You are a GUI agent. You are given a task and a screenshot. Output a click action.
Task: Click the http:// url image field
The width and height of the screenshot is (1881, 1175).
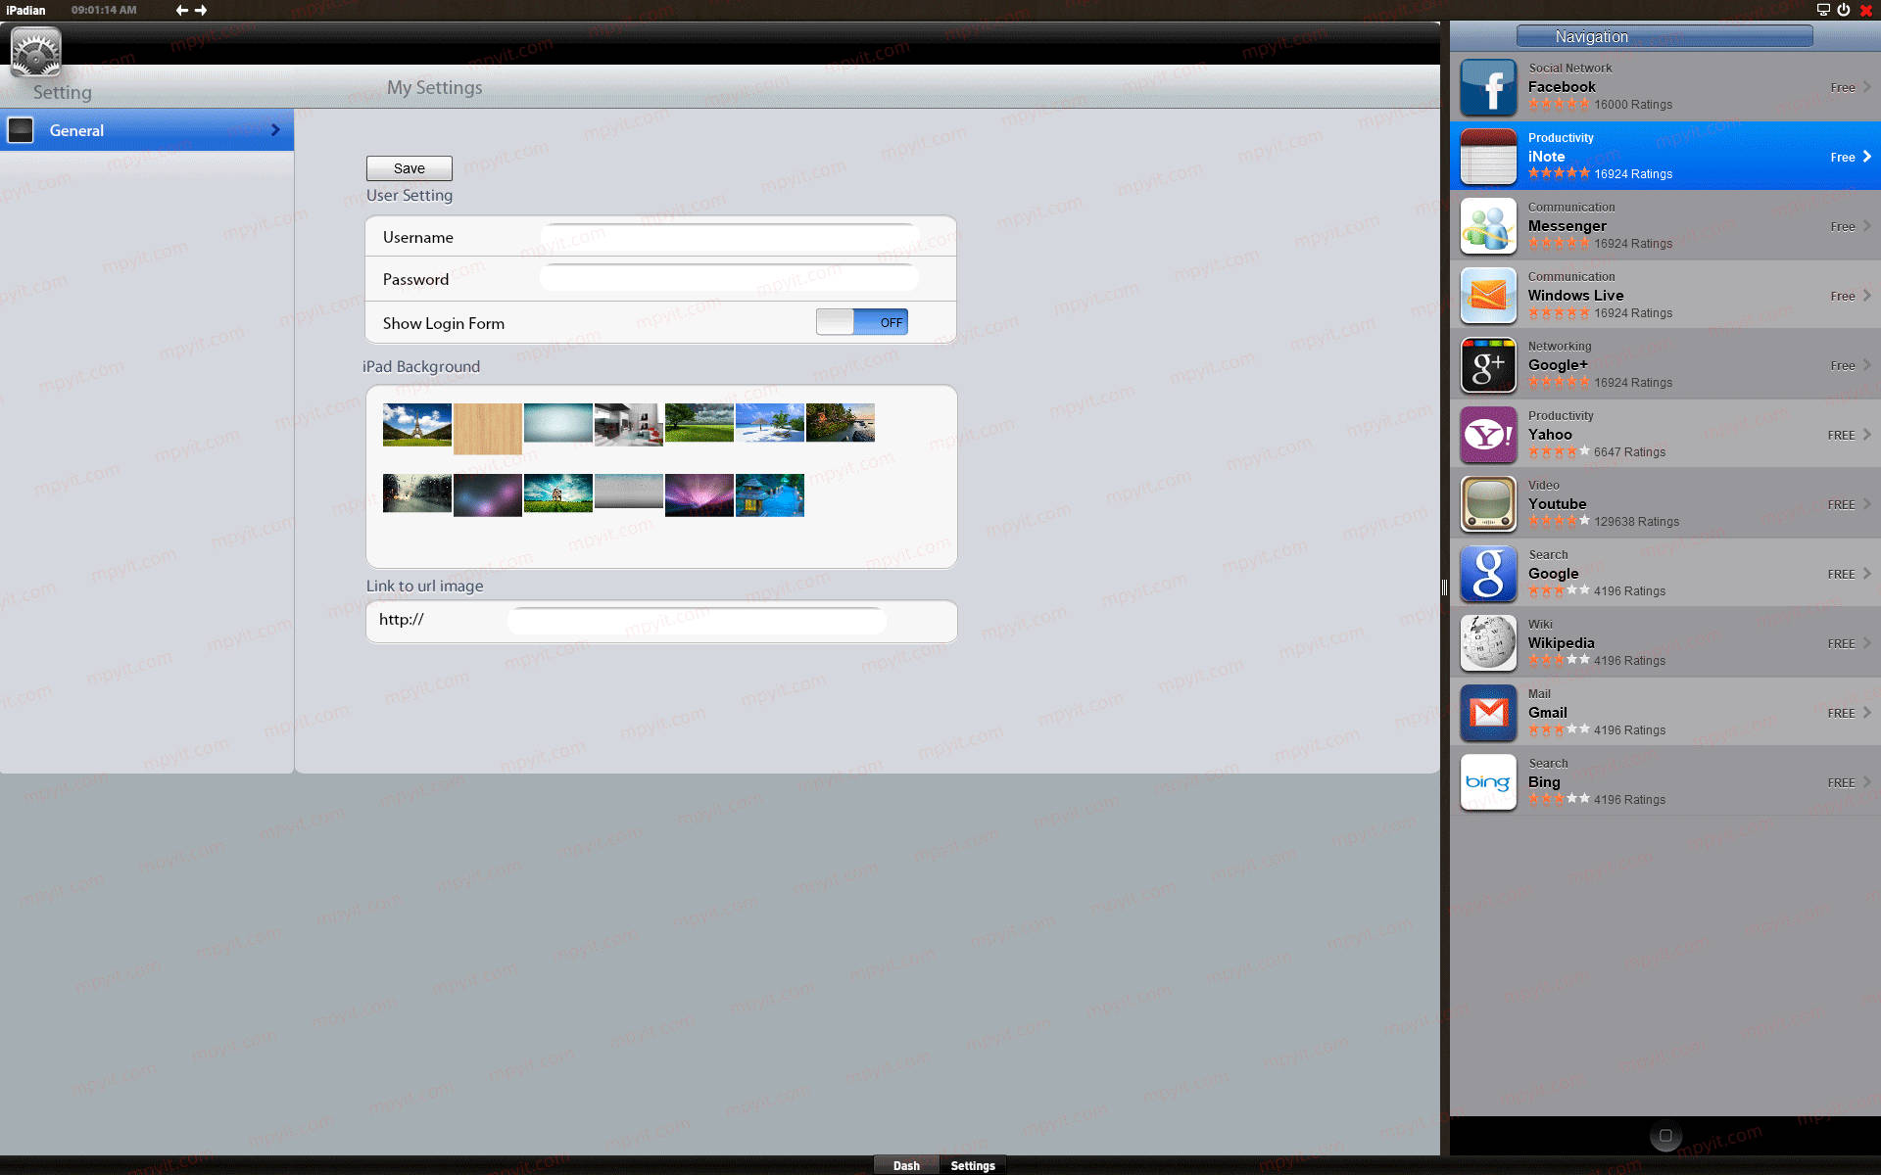(698, 620)
